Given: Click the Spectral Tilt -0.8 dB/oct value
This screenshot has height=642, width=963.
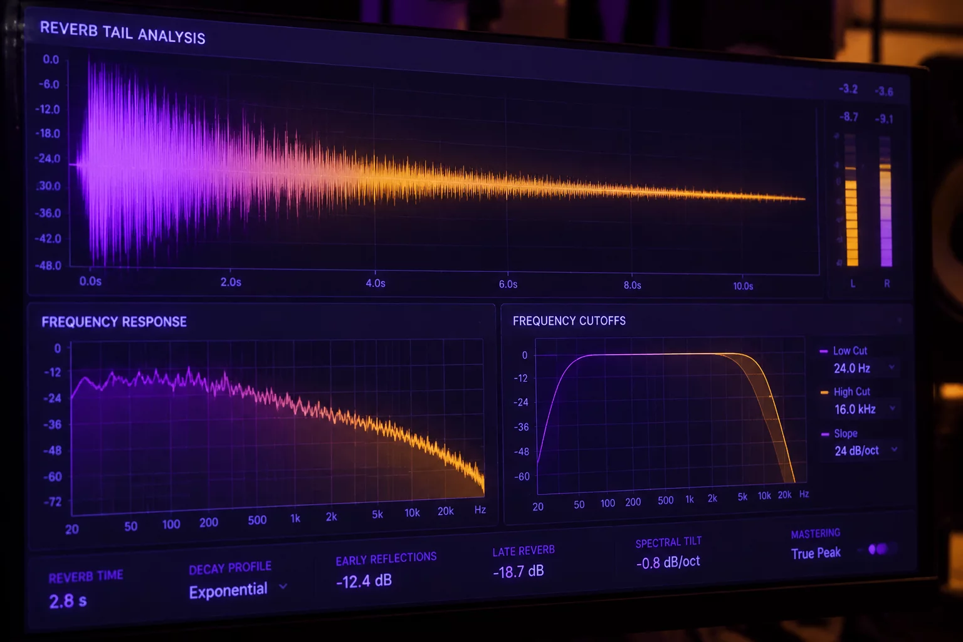Looking at the screenshot, I should coord(668,562).
